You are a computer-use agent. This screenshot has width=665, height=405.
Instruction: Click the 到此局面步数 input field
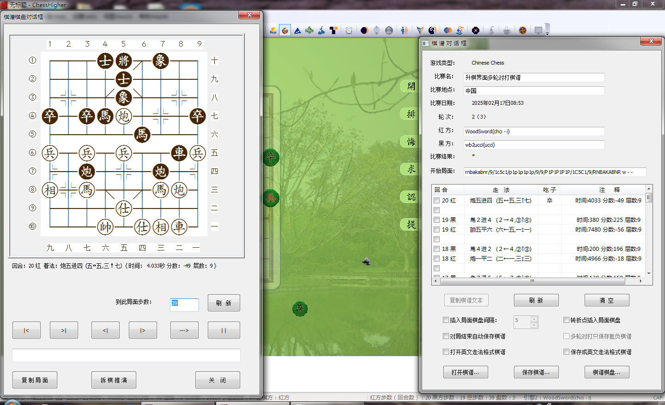[184, 304]
